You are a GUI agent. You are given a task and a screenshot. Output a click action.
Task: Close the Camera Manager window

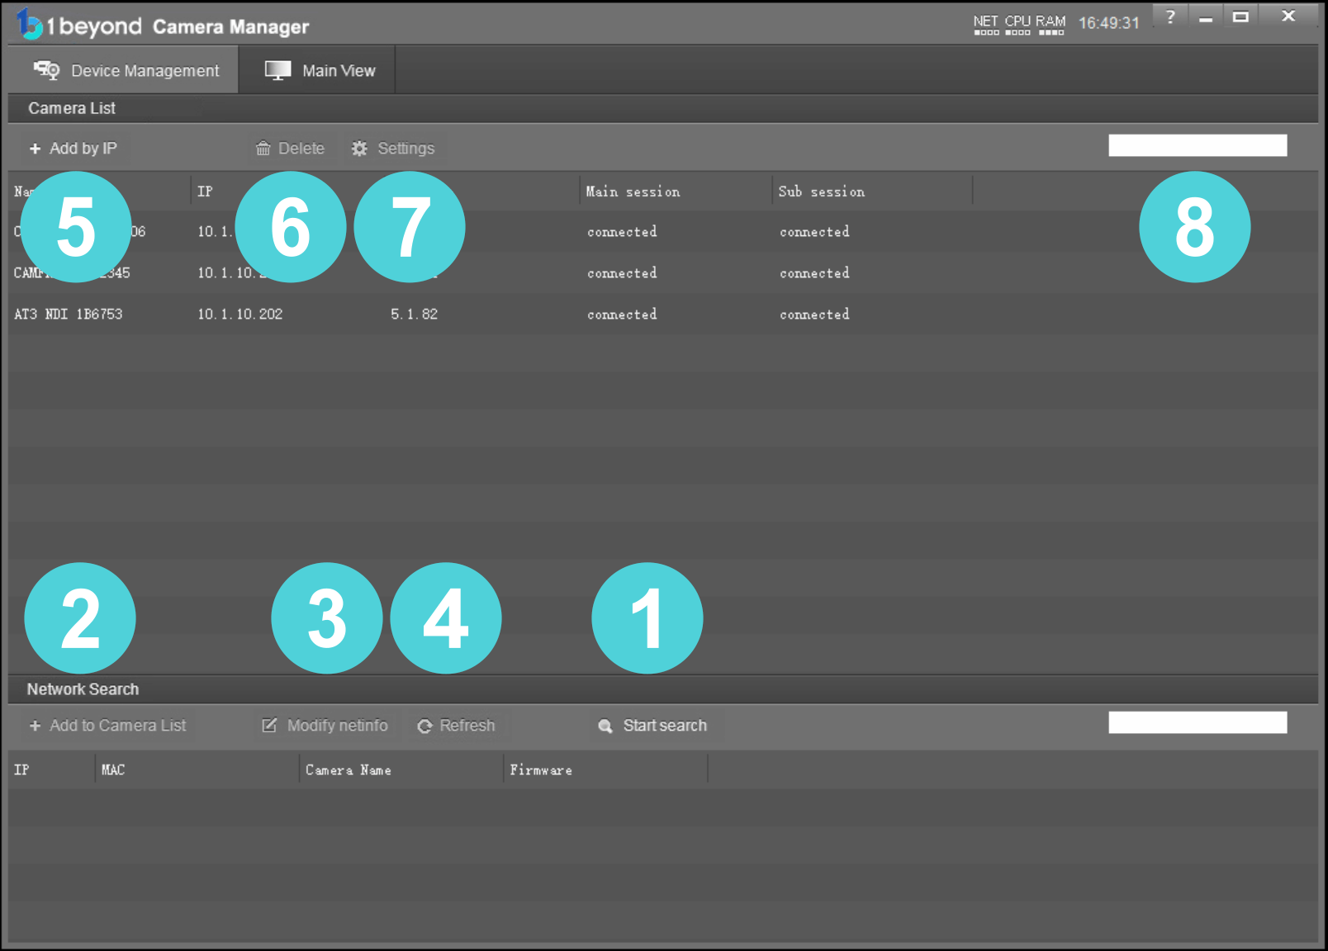(x=1288, y=17)
